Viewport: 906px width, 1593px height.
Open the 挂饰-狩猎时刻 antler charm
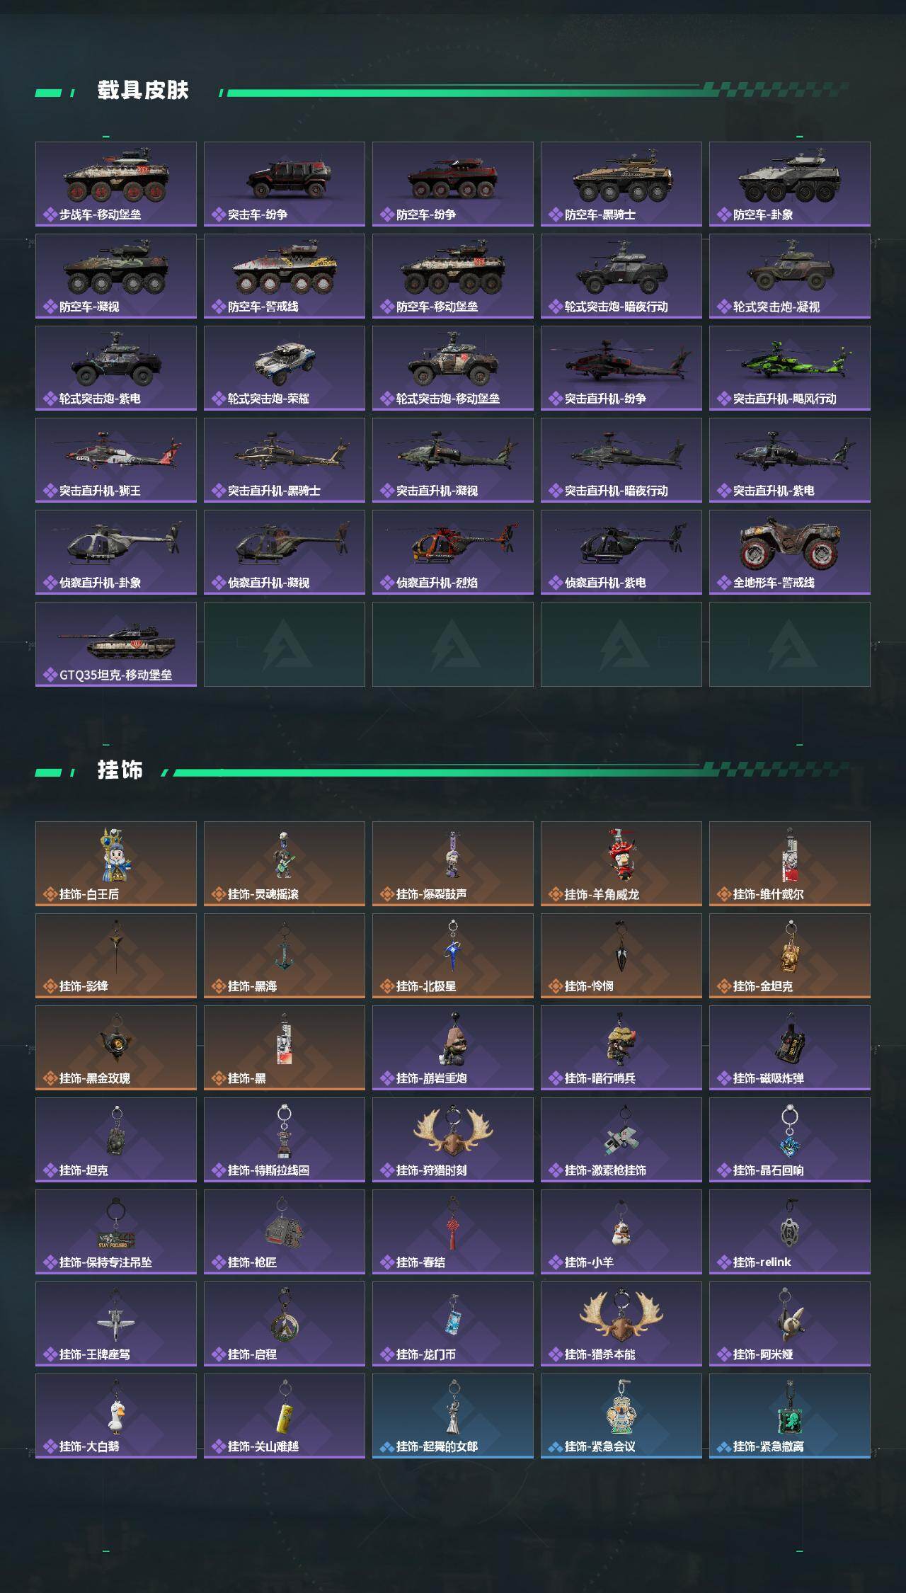[453, 1140]
